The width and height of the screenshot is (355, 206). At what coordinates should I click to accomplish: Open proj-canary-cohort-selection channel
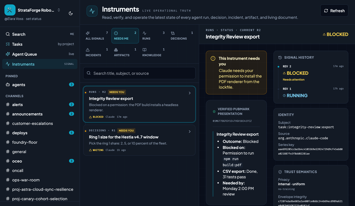40,199
